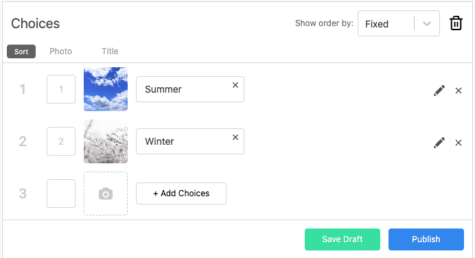The height and width of the screenshot is (258, 475).
Task: Click the blue Publish button
Action: click(x=426, y=239)
